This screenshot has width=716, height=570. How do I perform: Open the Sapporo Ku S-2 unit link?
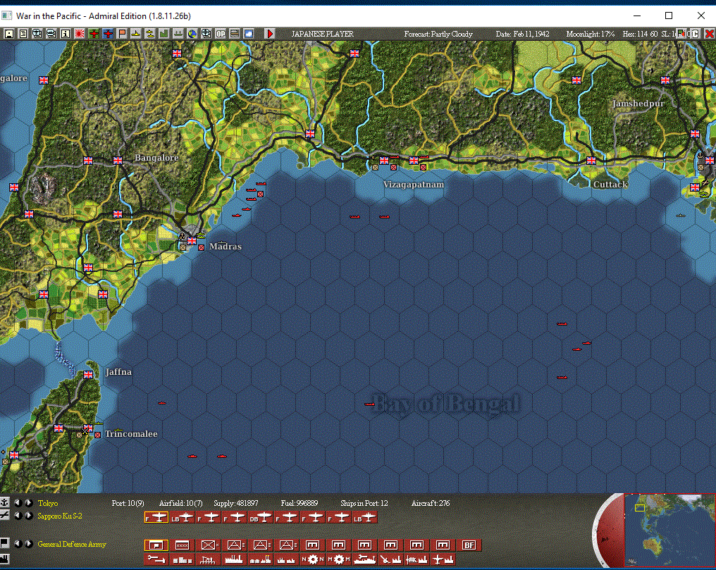(x=60, y=516)
